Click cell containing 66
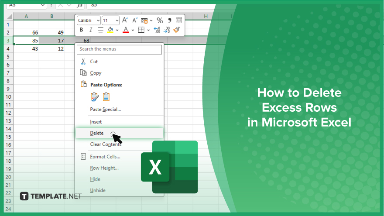 26,33
